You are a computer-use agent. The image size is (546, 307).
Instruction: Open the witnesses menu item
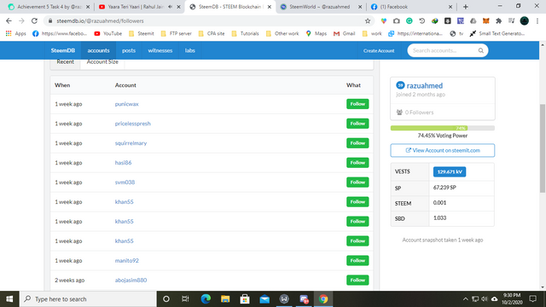click(160, 50)
